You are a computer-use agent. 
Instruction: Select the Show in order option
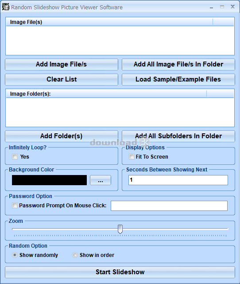pos(75,255)
